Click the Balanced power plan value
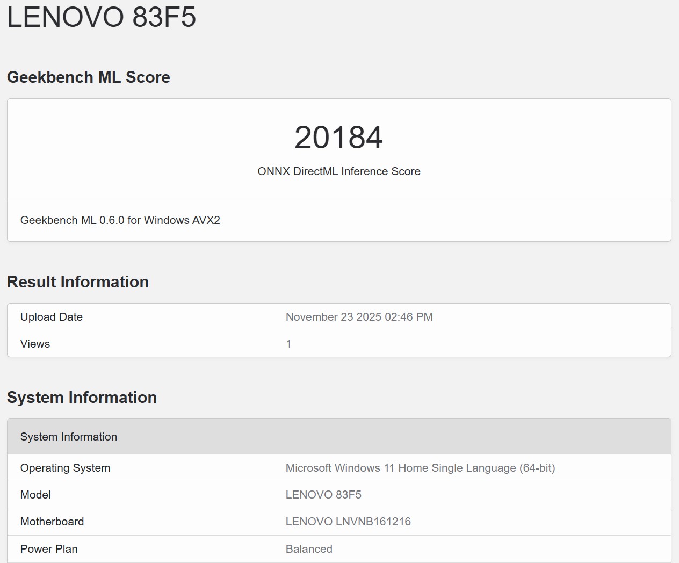The height and width of the screenshot is (563, 679). (x=309, y=549)
